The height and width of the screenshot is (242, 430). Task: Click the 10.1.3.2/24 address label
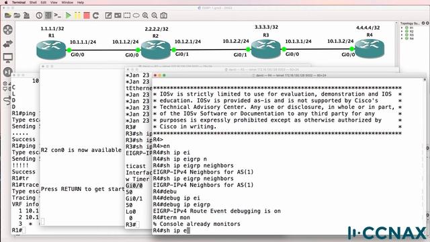341,41
